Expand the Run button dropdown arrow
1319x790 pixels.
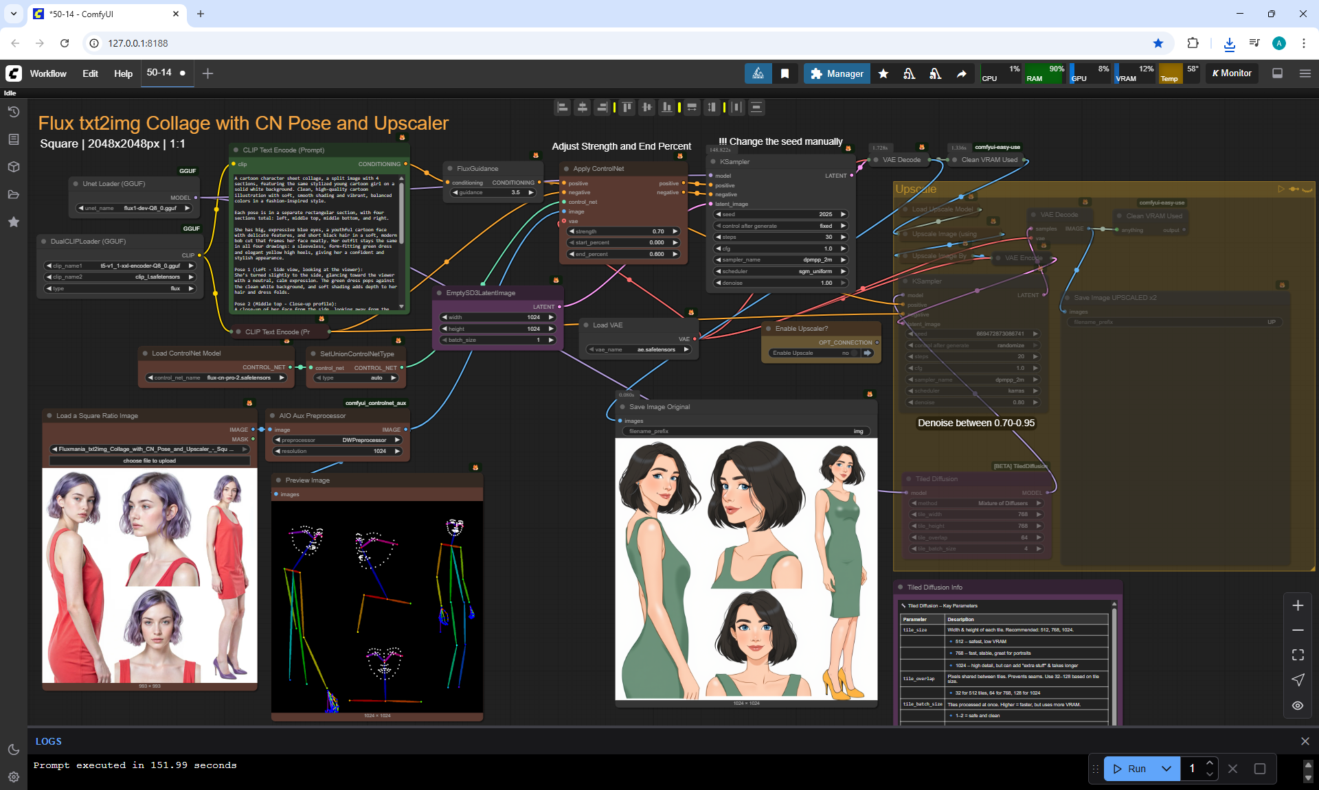(x=1166, y=769)
